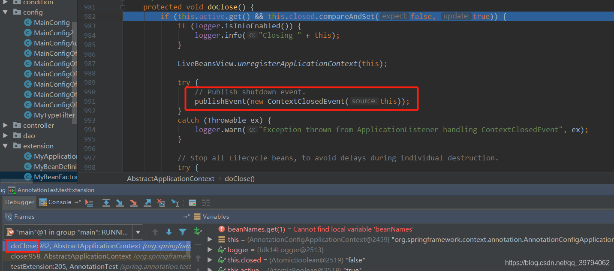Click the previous frame up arrow
The height and width of the screenshot is (271, 614).
click(x=155, y=232)
